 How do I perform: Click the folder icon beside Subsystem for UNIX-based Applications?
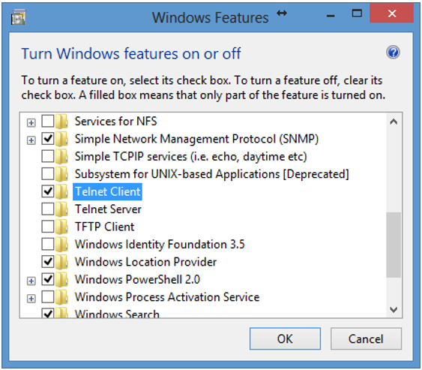tap(62, 174)
